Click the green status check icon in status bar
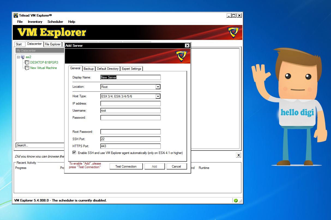The image size is (331, 220). pyautogui.click(x=236, y=200)
